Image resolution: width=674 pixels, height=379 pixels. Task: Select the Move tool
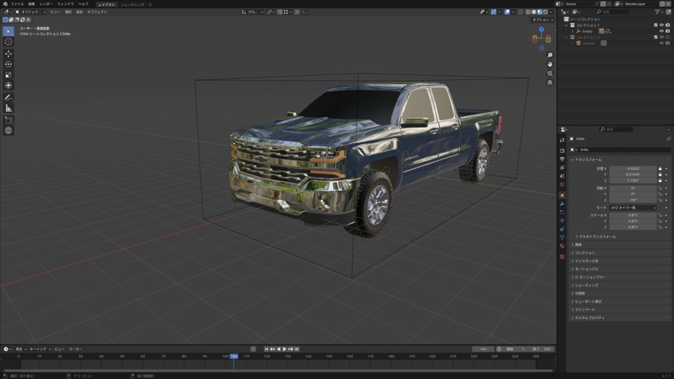click(8, 54)
